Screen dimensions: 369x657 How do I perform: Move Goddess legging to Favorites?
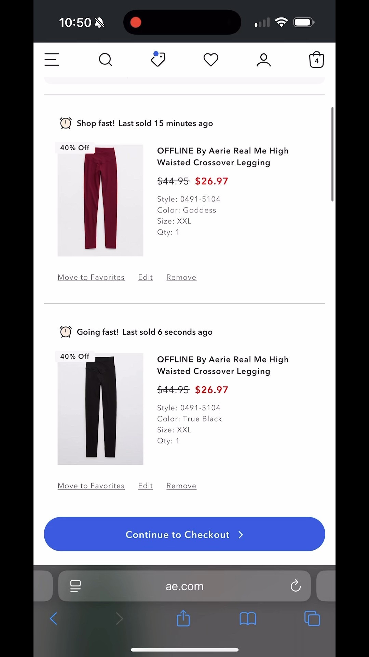91,277
